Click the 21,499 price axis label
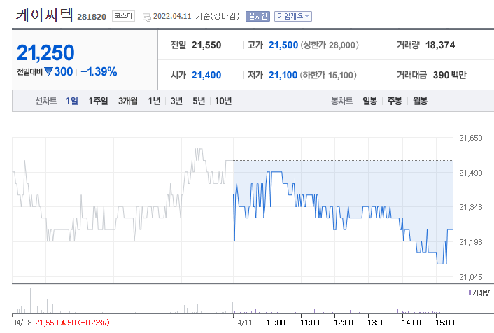Image resolution: width=494 pixels, height=333 pixels. pos(471,173)
